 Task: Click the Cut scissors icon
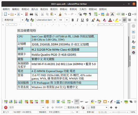pyautogui.click(x=42, y=14)
